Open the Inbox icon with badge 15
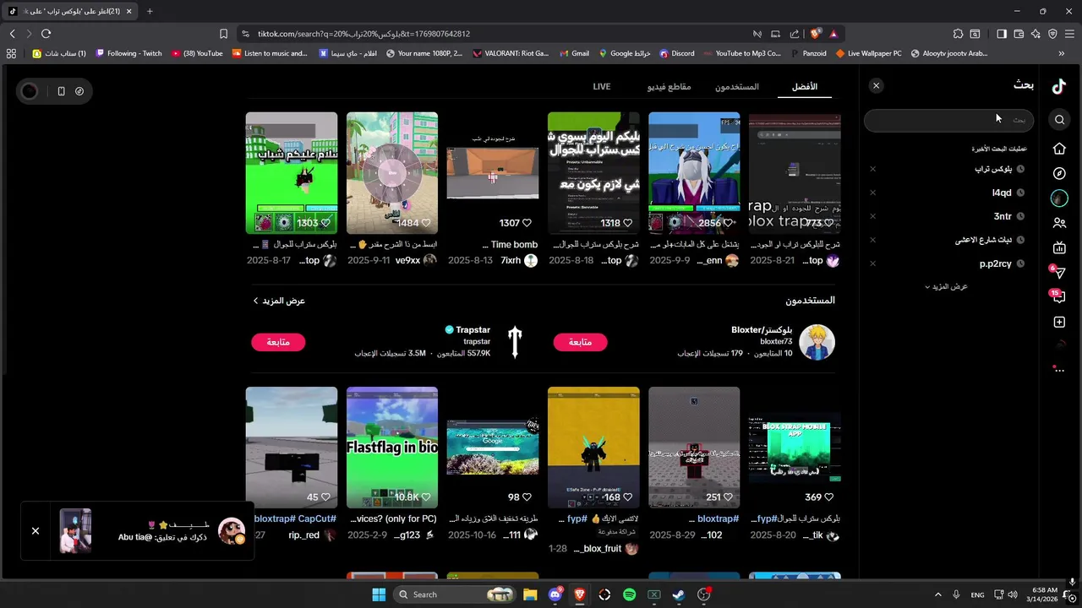This screenshot has height=608, width=1082. click(x=1059, y=297)
